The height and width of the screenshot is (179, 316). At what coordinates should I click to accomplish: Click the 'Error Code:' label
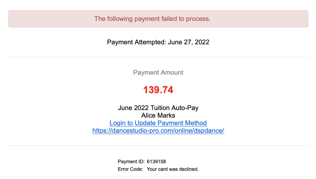point(130,169)
